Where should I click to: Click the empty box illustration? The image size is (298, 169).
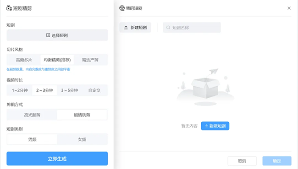(205, 87)
